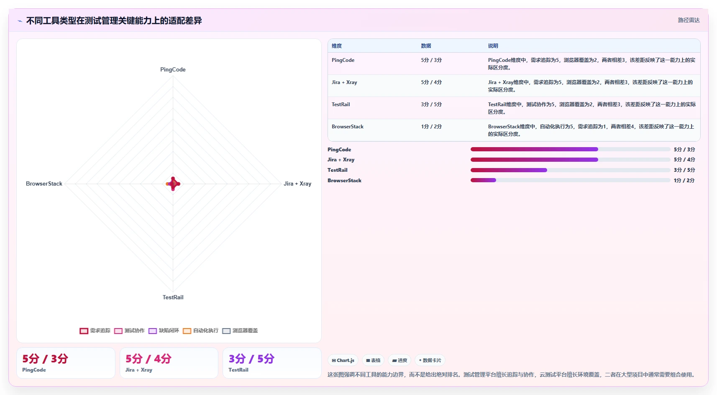Hide the 浏览器覆盖 legend series
The image size is (717, 395).
click(x=240, y=331)
